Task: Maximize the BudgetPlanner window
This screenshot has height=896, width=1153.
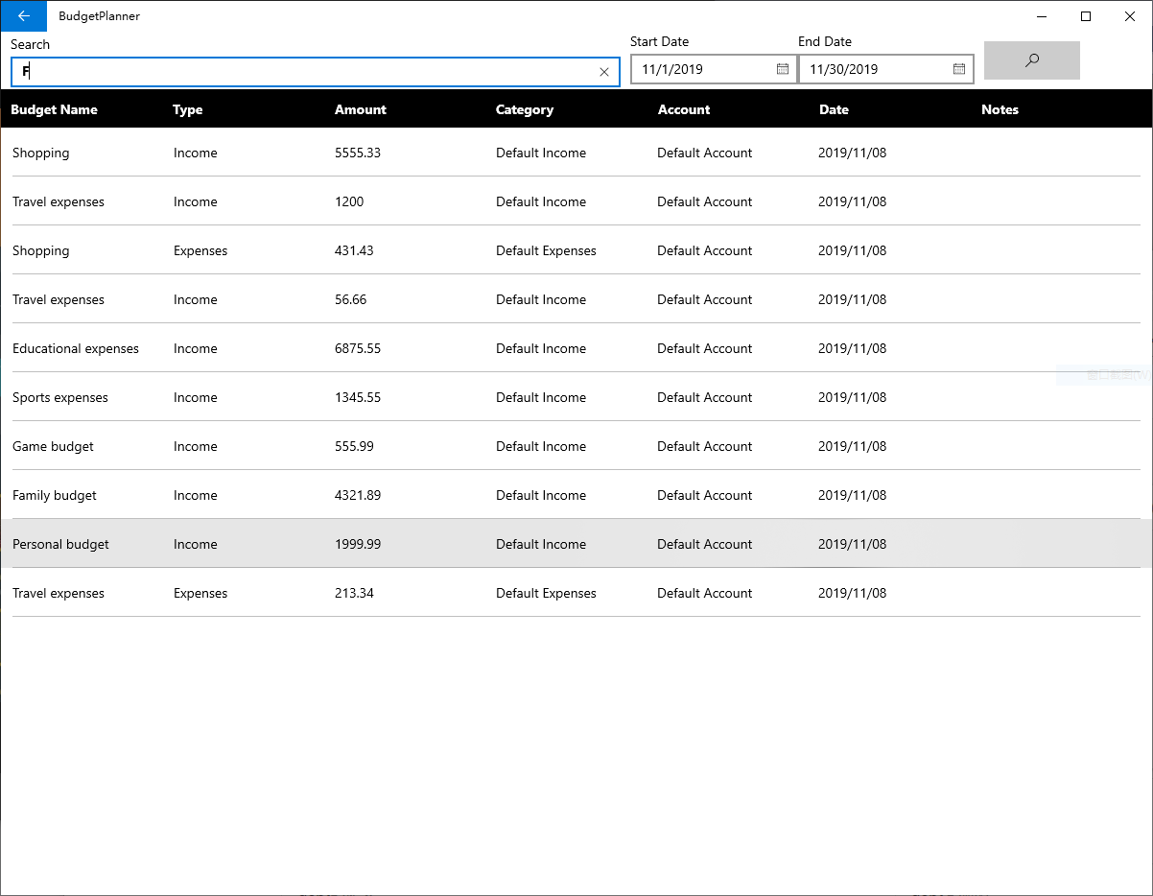Action: [x=1086, y=15]
